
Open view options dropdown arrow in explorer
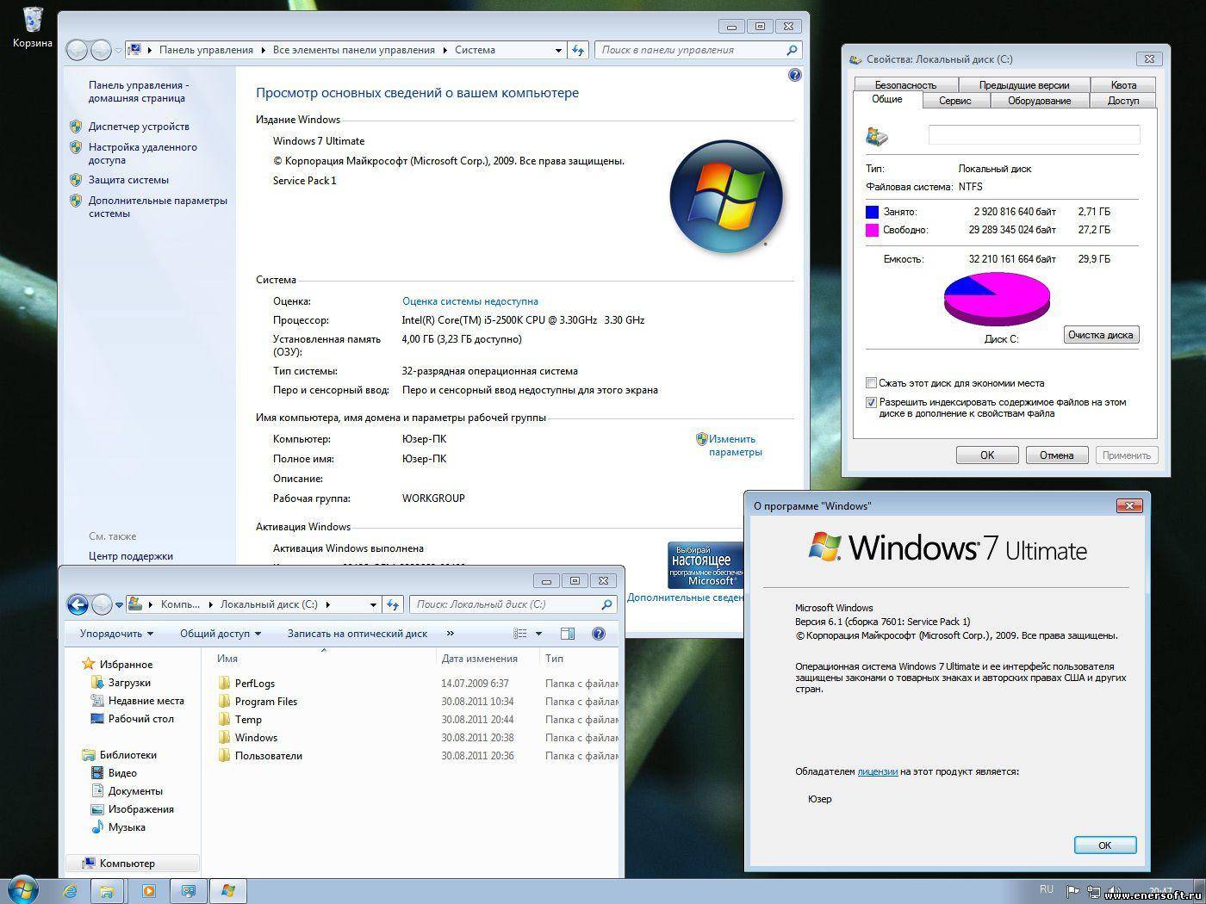tap(539, 634)
